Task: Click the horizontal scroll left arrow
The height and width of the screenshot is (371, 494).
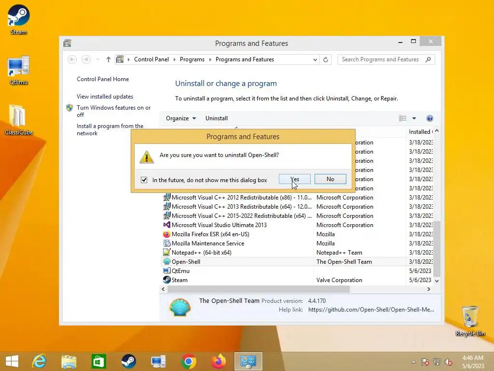Action: coord(163,289)
